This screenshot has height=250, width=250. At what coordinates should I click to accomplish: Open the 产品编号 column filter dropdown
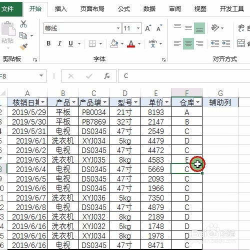[x=104, y=102]
